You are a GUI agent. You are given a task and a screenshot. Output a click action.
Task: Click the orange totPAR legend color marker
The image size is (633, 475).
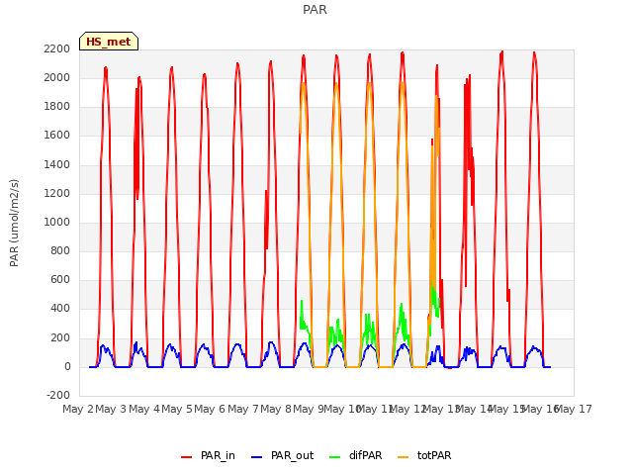[x=403, y=457]
